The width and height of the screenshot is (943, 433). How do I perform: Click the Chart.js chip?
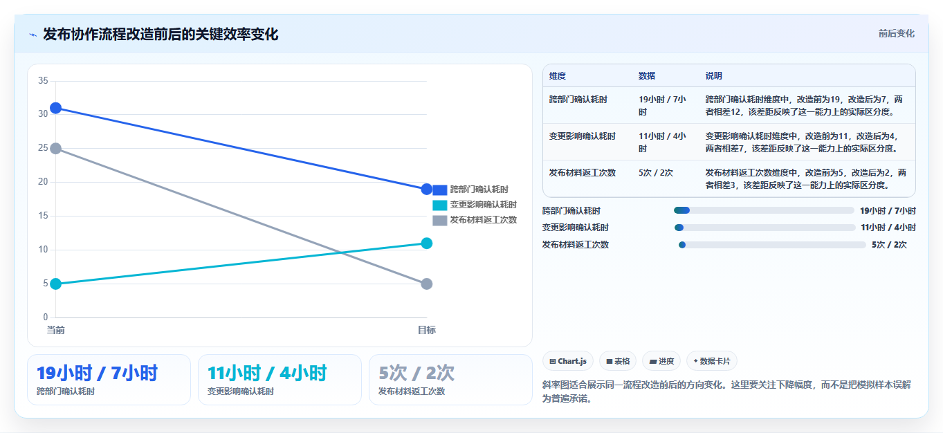[x=568, y=361]
